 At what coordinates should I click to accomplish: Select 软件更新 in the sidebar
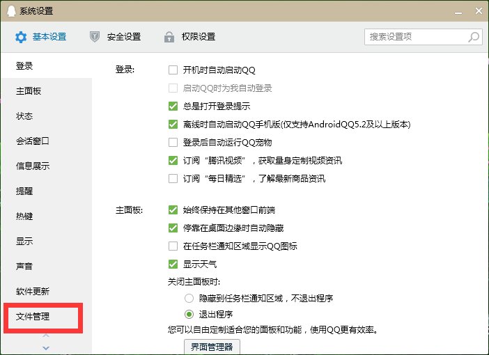(46, 291)
